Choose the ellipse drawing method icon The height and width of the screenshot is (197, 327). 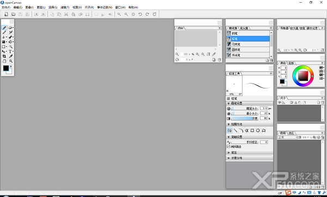pyautogui.click(x=258, y=130)
